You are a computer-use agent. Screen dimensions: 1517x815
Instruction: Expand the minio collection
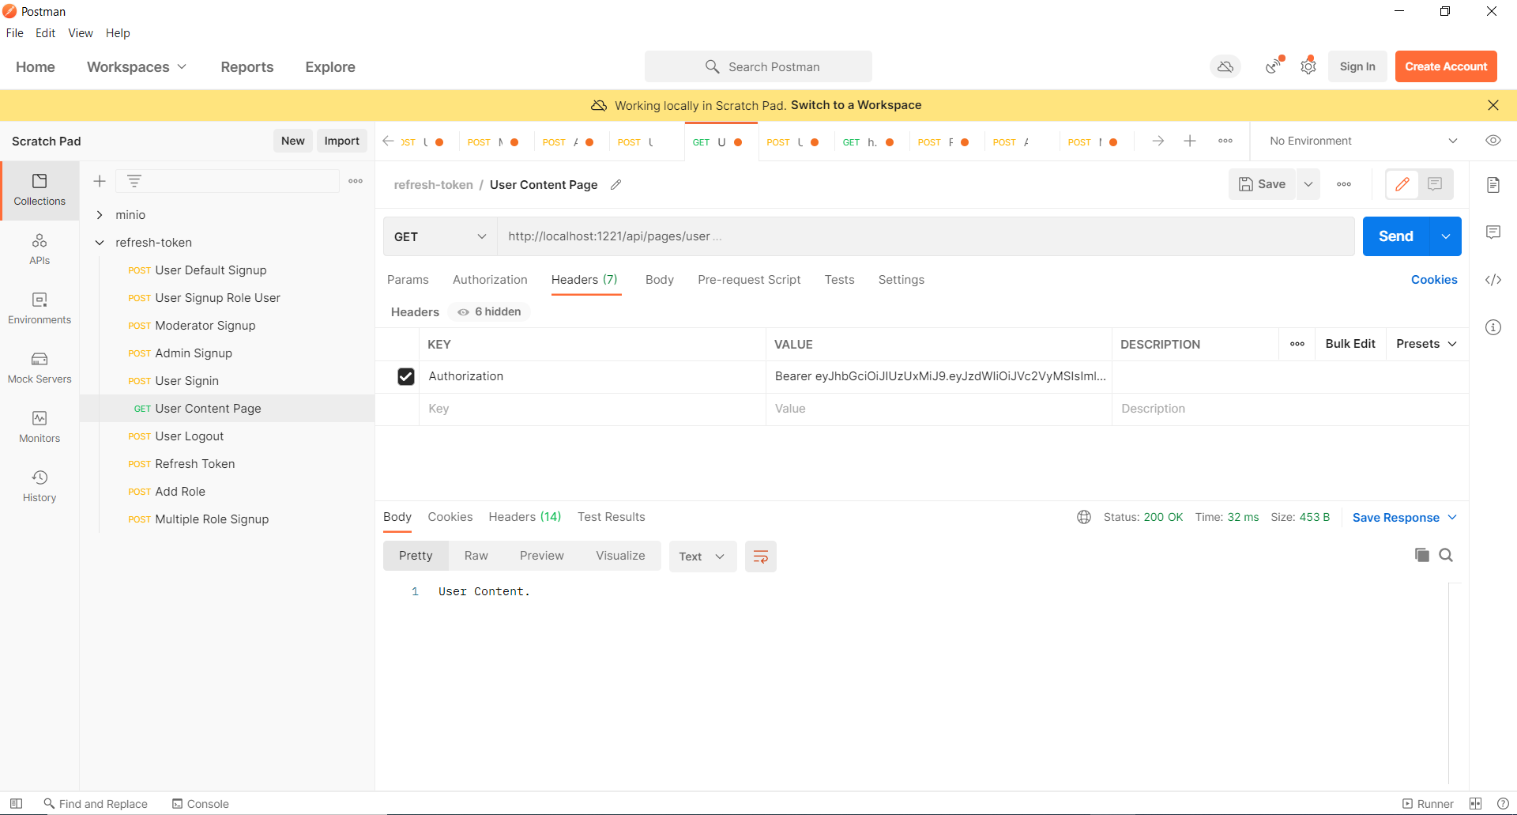pyautogui.click(x=100, y=215)
